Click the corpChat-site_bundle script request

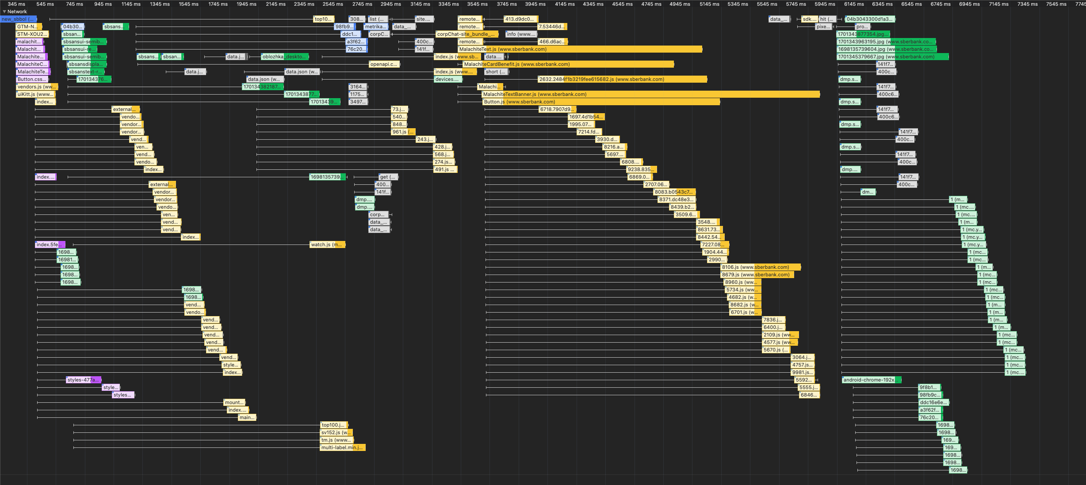tap(467, 34)
